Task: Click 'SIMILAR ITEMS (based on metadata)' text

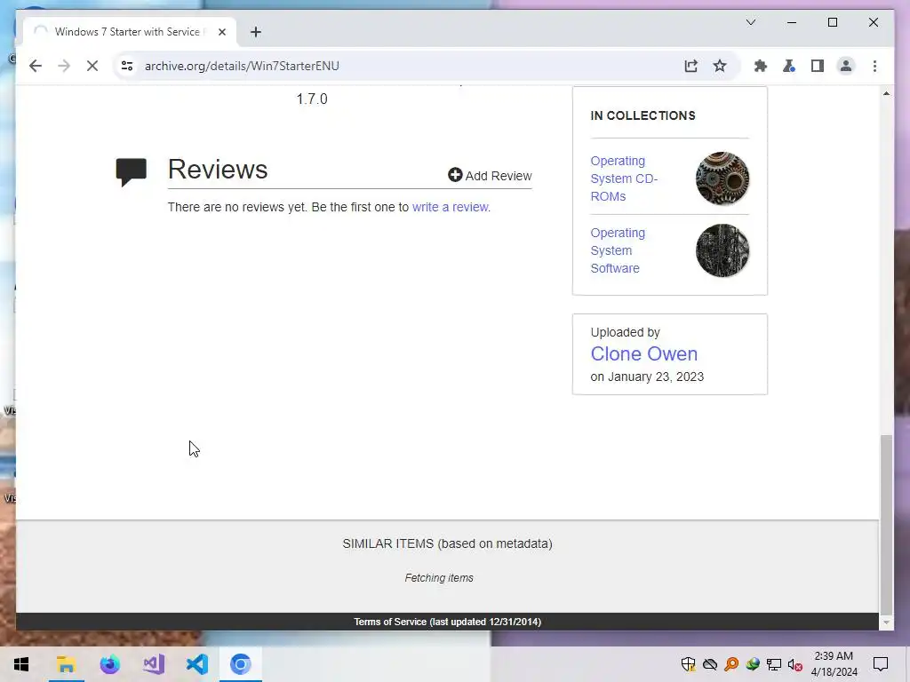Action: 448,543
